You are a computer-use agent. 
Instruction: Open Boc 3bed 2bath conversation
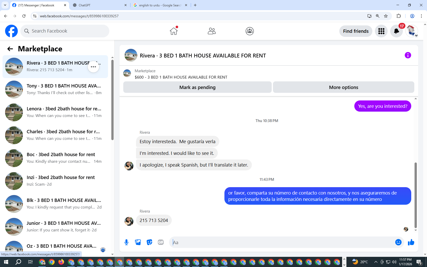[x=55, y=158]
